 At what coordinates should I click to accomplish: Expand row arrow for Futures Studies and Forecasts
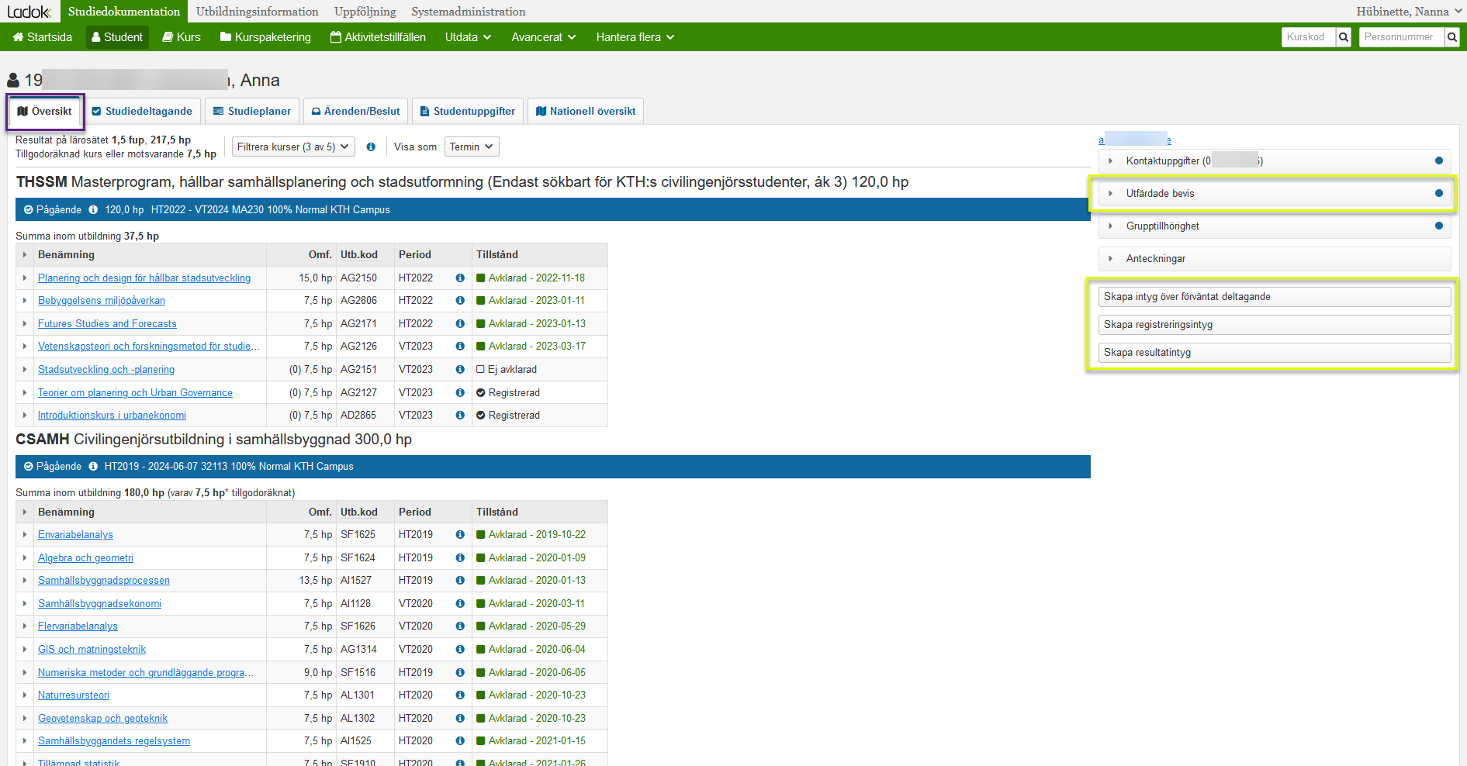(25, 323)
